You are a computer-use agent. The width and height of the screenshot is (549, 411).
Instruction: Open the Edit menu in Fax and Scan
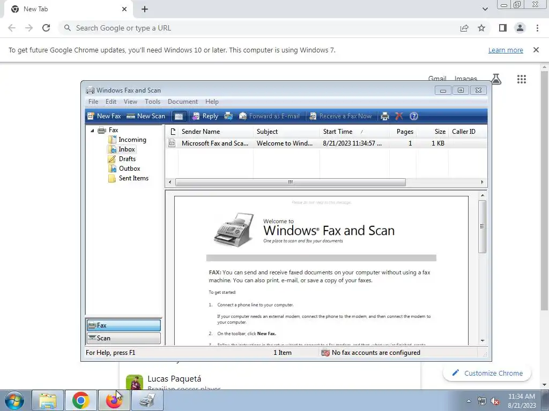point(110,102)
